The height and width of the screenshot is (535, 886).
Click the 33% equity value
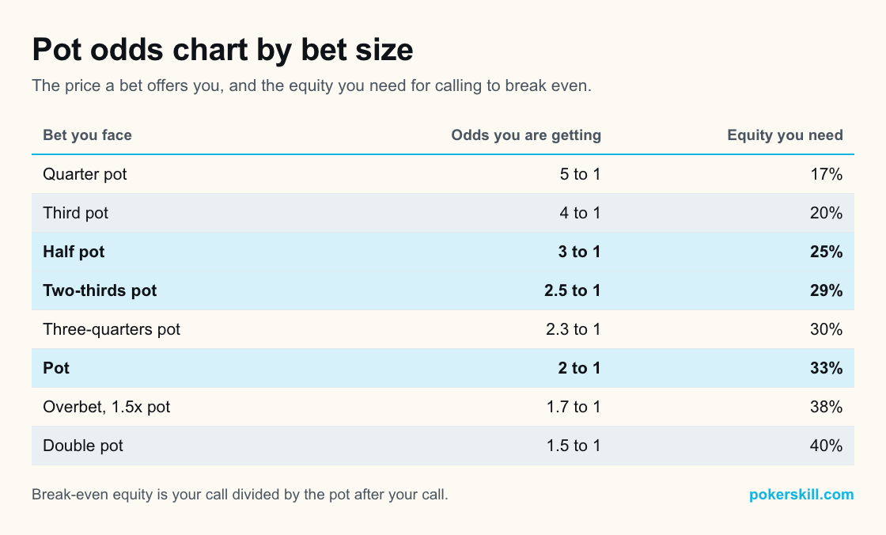pyautogui.click(x=827, y=368)
